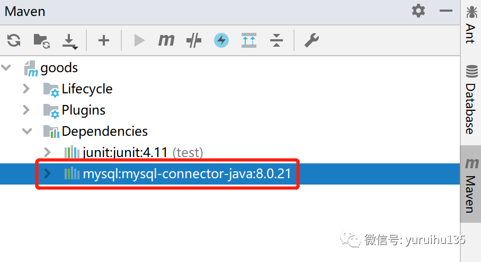Reload all Maven projects icon
Viewport: 481px width, 262px height.
(x=14, y=40)
